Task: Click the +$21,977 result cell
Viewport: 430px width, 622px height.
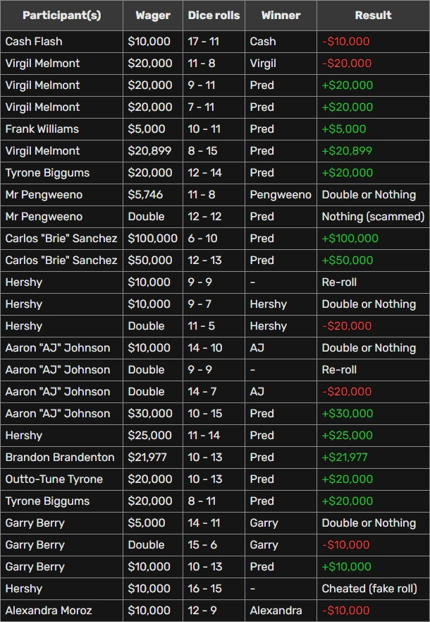Action: click(x=345, y=457)
